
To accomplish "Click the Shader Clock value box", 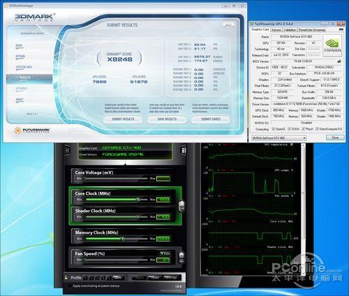I will [163, 217].
